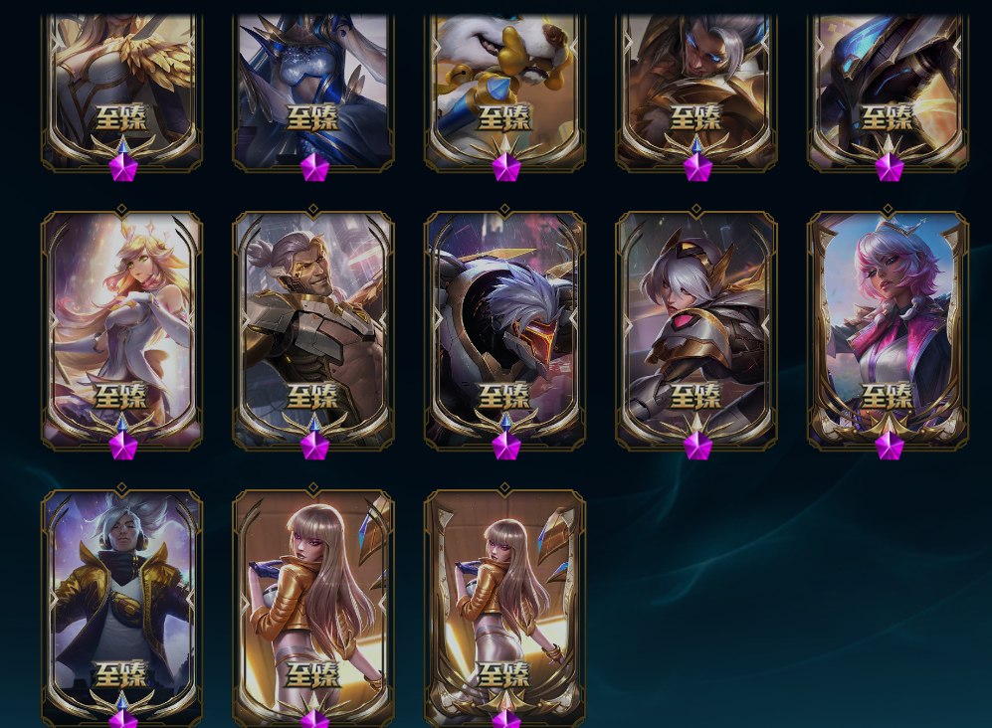The height and width of the screenshot is (728, 992).
Task: Click the purple gem under the fox-eared woman card
Action: (x=123, y=446)
